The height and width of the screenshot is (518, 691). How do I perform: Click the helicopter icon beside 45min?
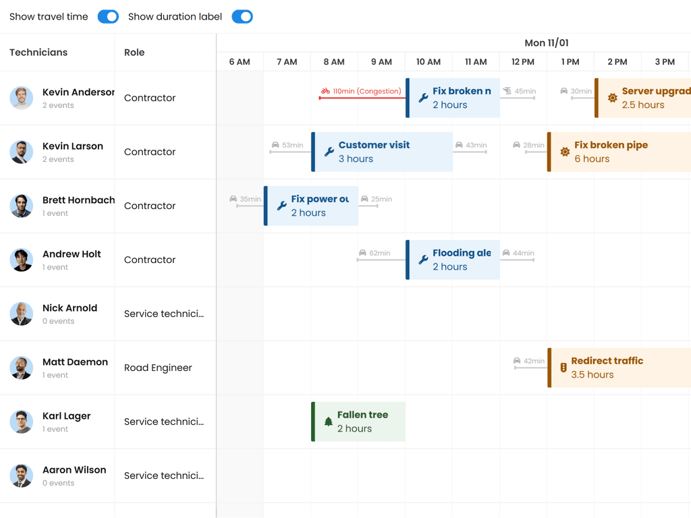click(507, 91)
